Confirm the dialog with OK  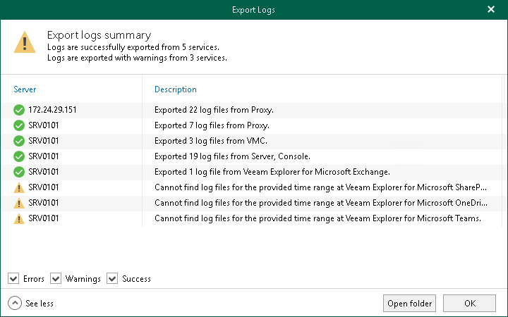tap(470, 304)
